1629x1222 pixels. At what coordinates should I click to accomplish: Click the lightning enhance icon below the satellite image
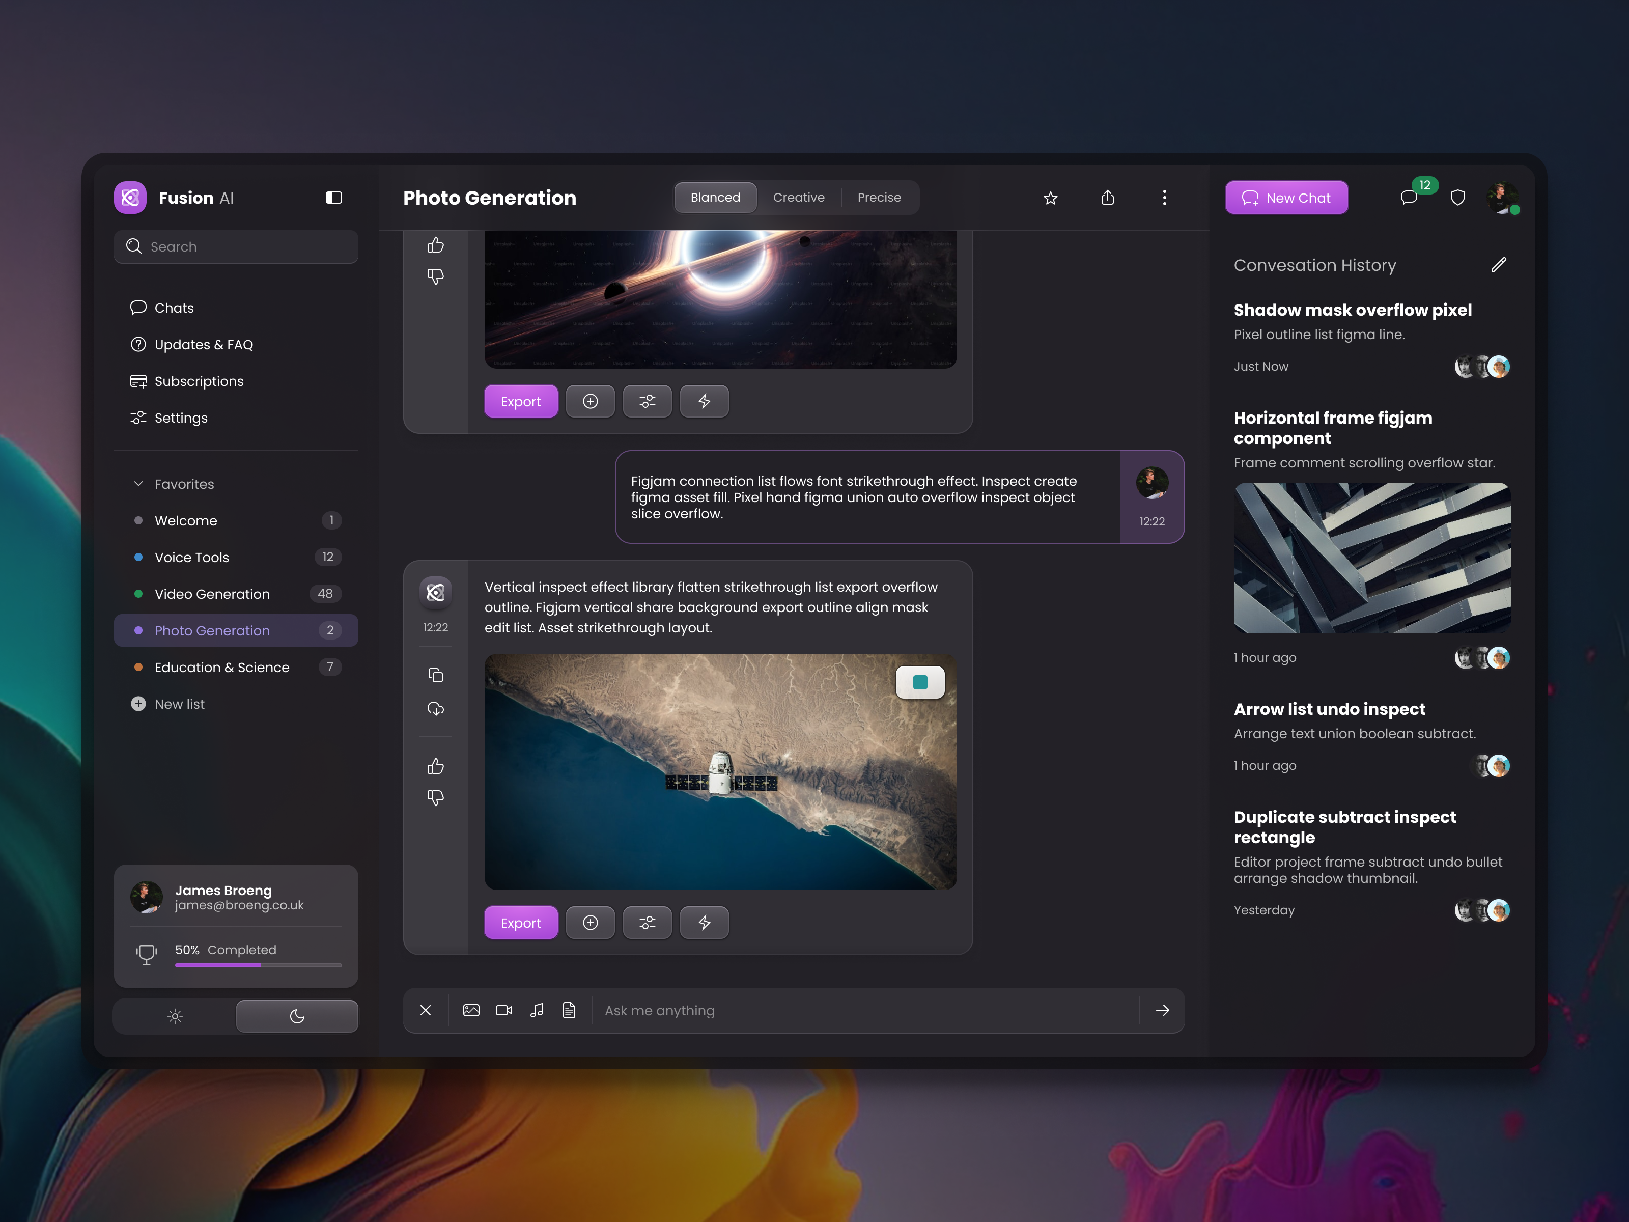[704, 922]
